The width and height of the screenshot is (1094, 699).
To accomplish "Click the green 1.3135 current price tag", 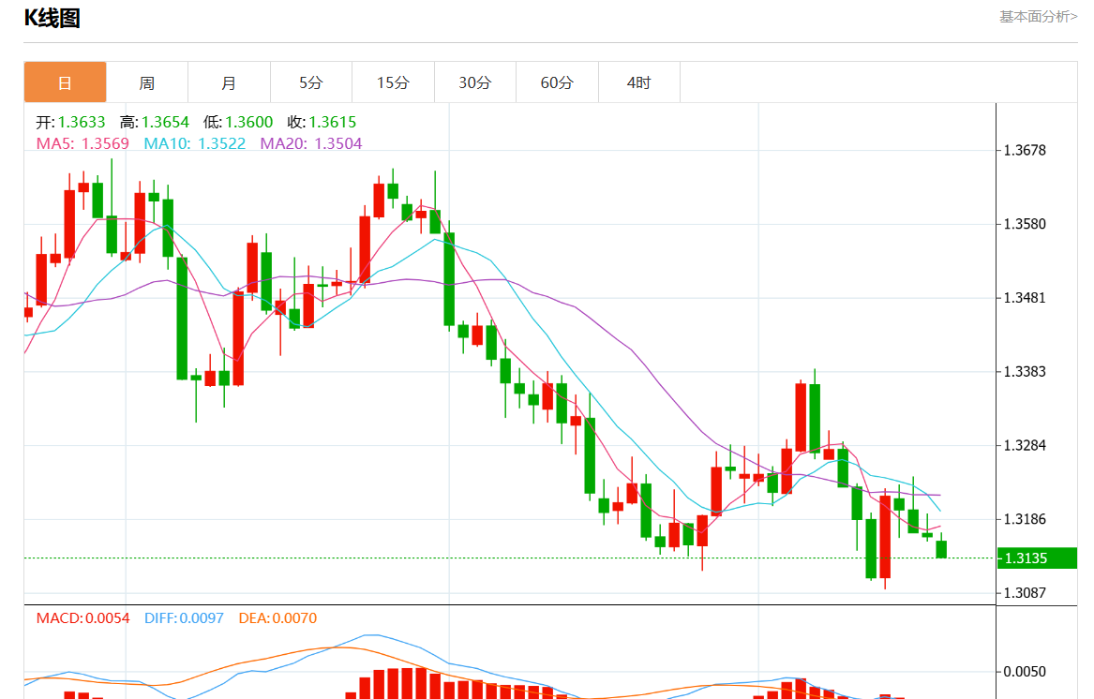I will tap(1037, 558).
